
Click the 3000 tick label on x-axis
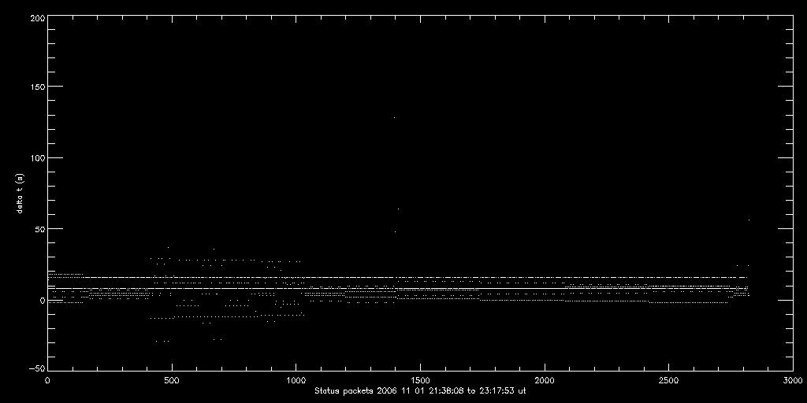(x=791, y=381)
